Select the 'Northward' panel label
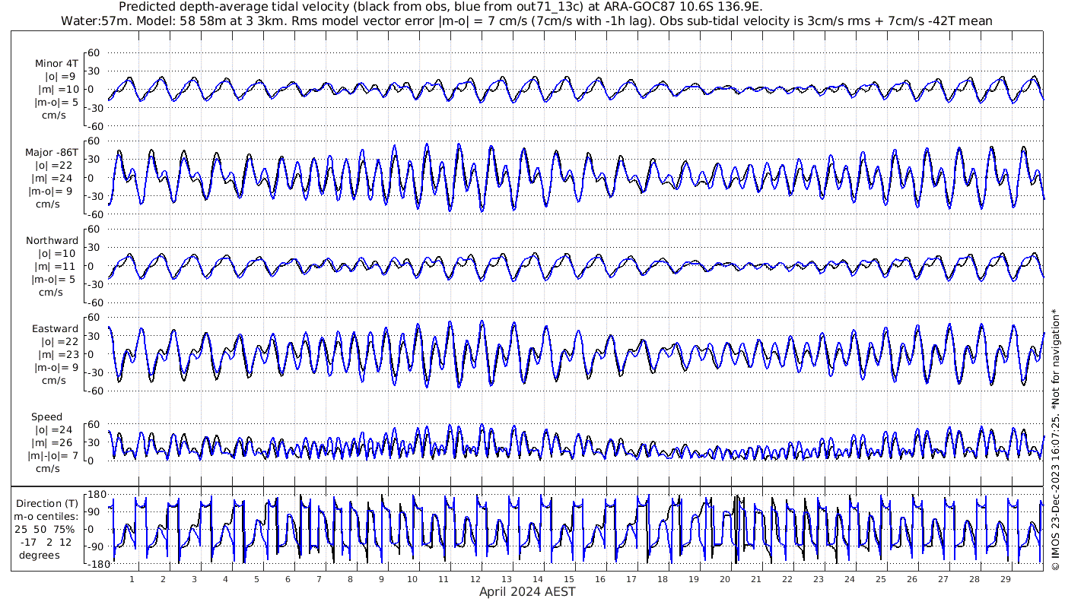 (x=52, y=240)
